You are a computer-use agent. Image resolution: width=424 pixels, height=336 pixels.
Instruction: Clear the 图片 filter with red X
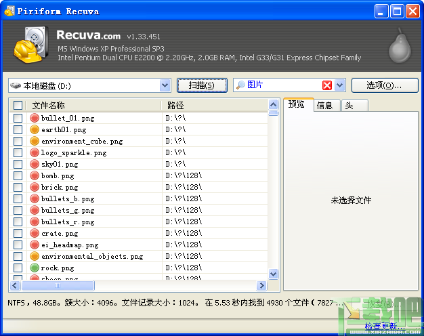coord(327,85)
